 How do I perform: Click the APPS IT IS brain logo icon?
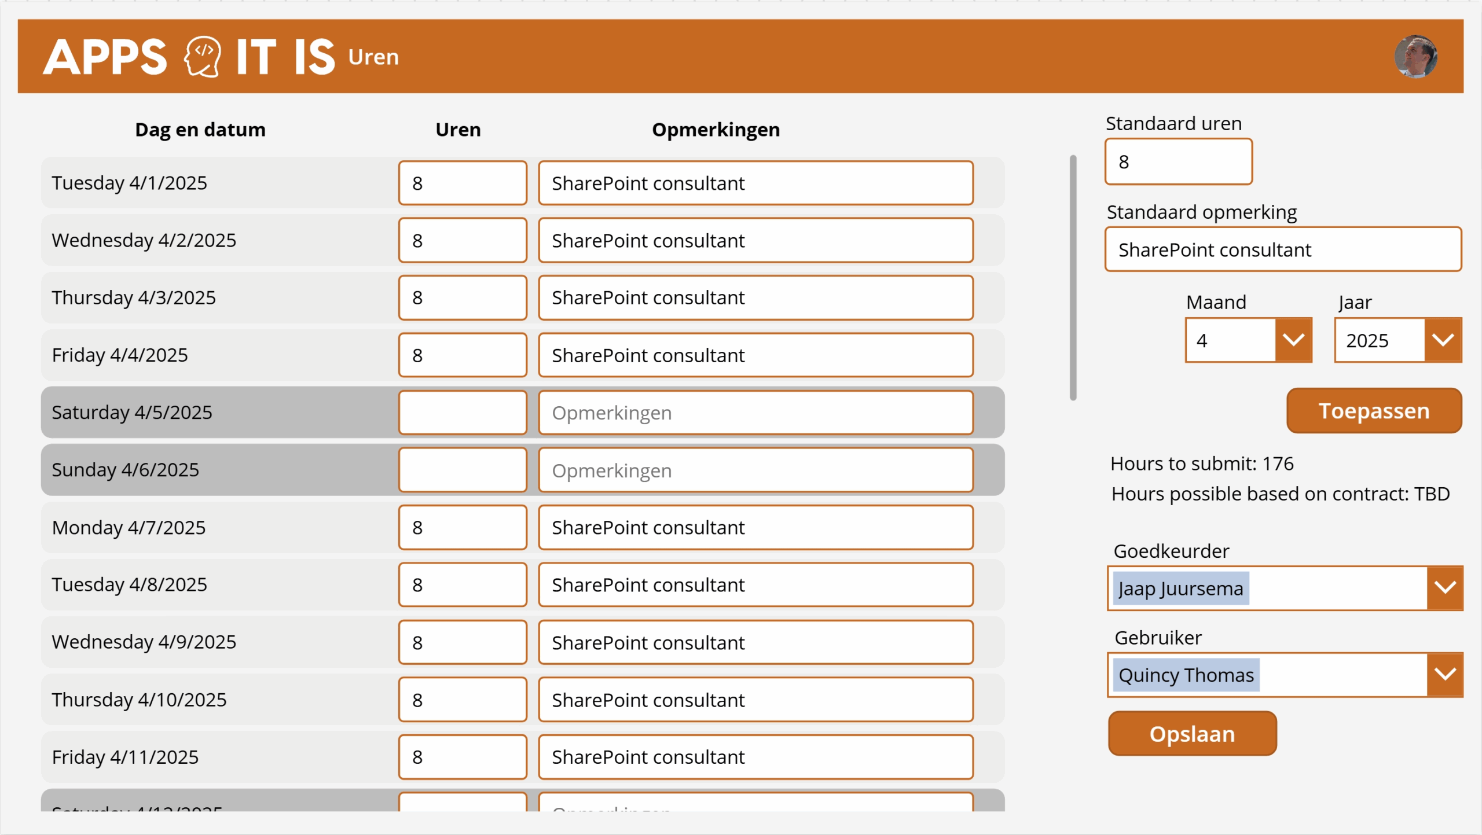point(201,56)
